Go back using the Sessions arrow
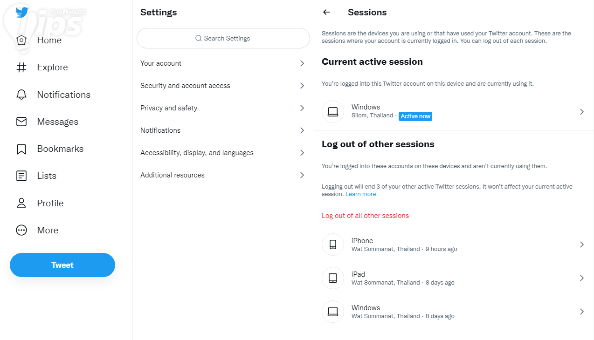Viewport: 594px width, 340px height. point(326,13)
